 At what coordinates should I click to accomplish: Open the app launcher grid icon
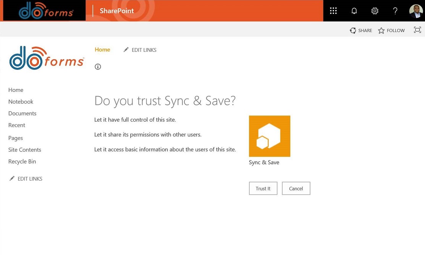333,11
